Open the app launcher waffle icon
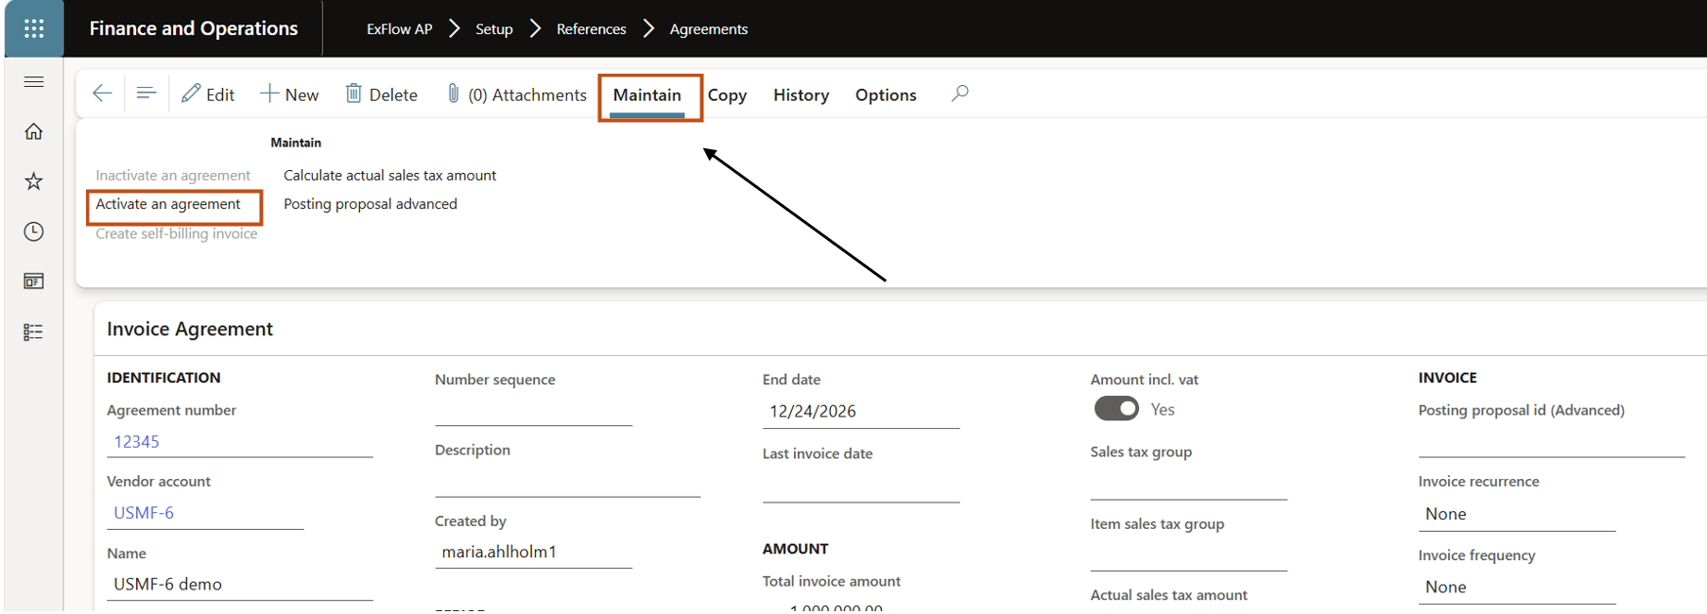Image resolution: width=1707 pixels, height=614 pixels. (34, 28)
